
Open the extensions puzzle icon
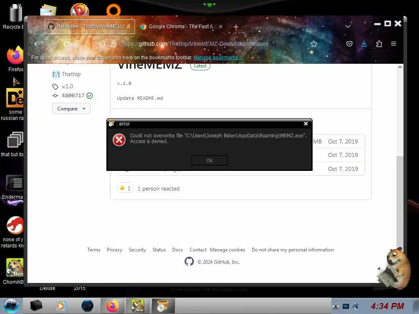(378, 44)
